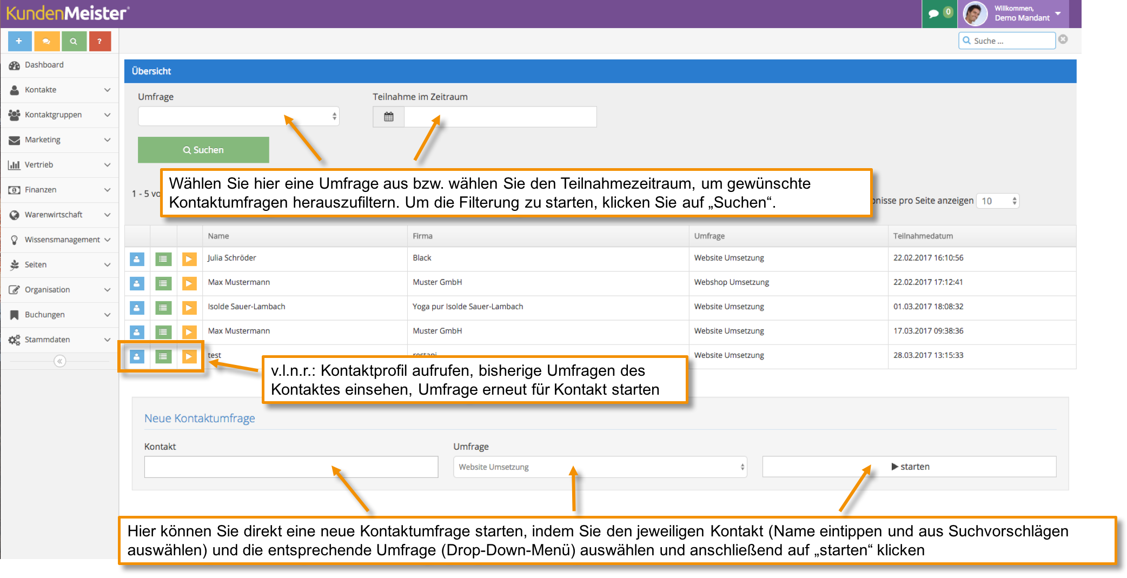
Task: Restart survey for Isolde Sauer-Lambach
Action: [x=189, y=308]
